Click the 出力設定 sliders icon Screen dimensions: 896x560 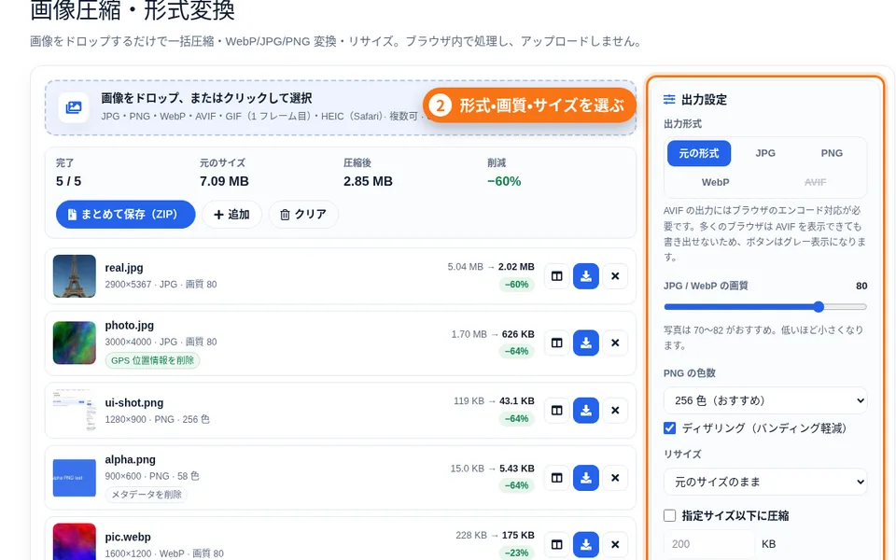(x=669, y=100)
